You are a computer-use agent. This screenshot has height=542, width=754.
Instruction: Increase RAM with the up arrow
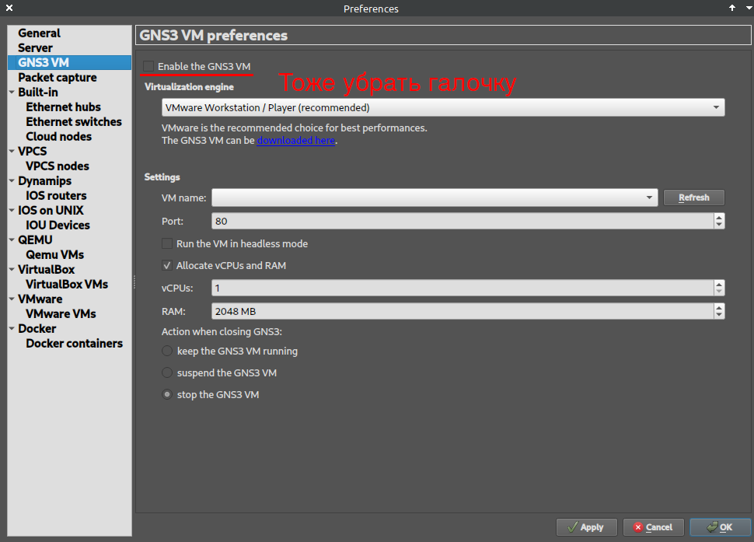tap(719, 307)
